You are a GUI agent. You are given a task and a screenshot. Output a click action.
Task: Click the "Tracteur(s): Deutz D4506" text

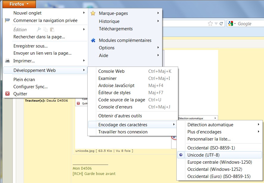point(46,101)
